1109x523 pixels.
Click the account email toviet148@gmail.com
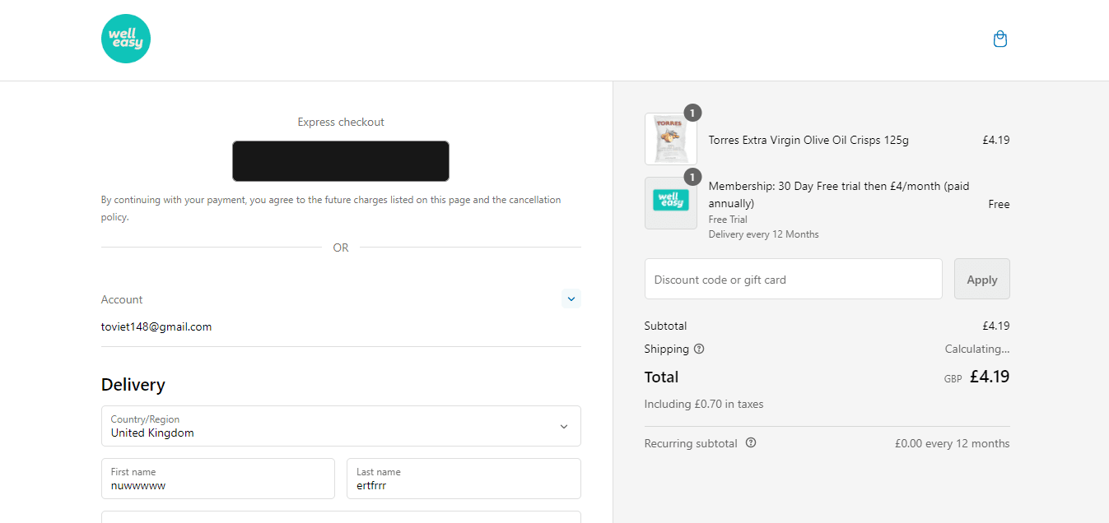pos(156,326)
